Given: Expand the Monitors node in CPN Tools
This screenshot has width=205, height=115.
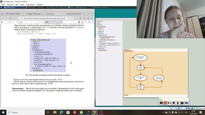Looking at the screenshot, I should pos(98,48).
